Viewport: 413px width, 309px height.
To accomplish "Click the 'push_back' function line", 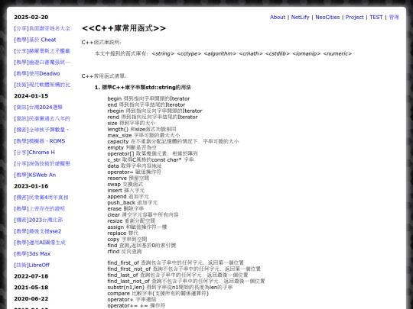I will 132,203.
